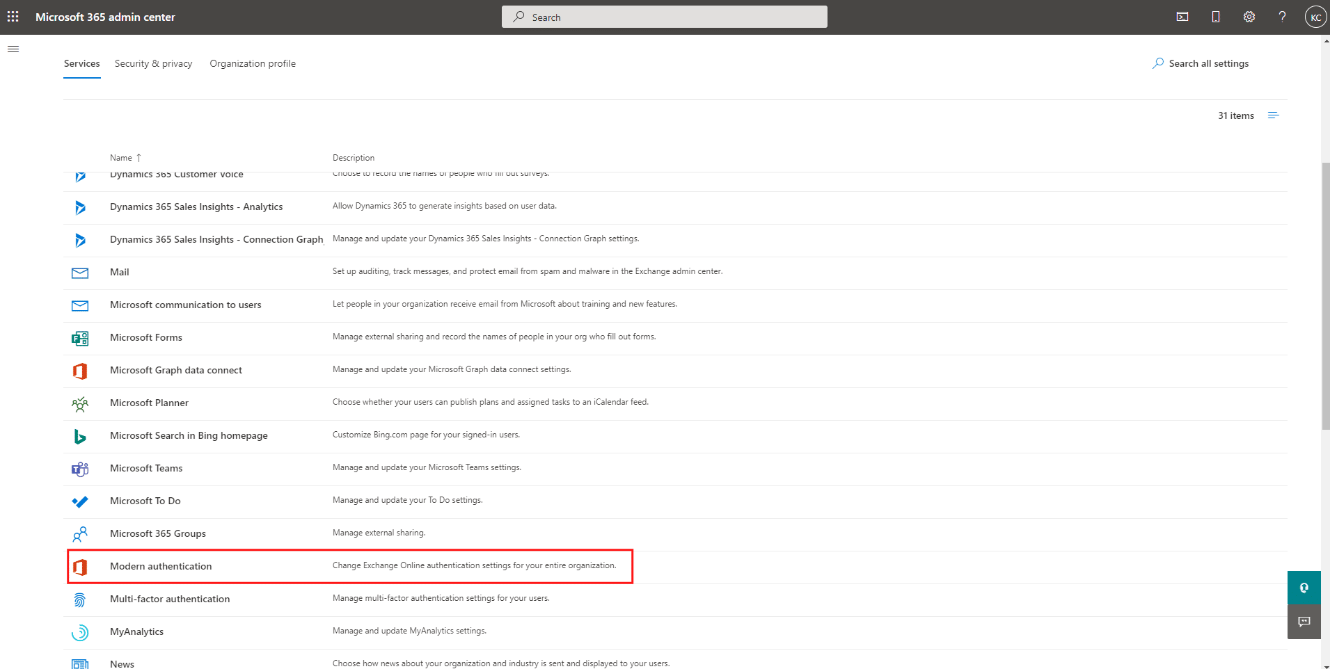
Task: Open Dynamics 365 Sales Insights - Connection Graph
Action: point(216,239)
